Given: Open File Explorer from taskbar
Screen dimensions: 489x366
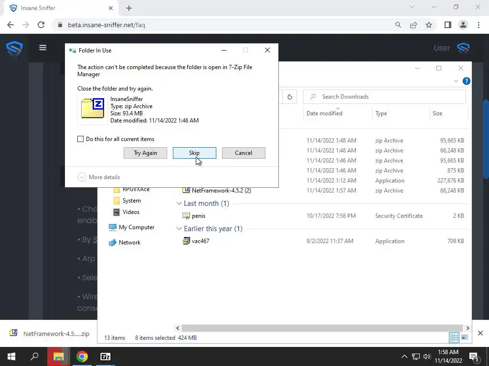Looking at the screenshot, I should pyautogui.click(x=58, y=356).
